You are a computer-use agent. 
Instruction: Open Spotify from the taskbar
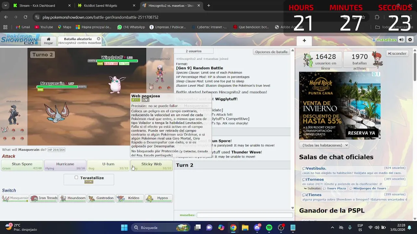[269, 227]
